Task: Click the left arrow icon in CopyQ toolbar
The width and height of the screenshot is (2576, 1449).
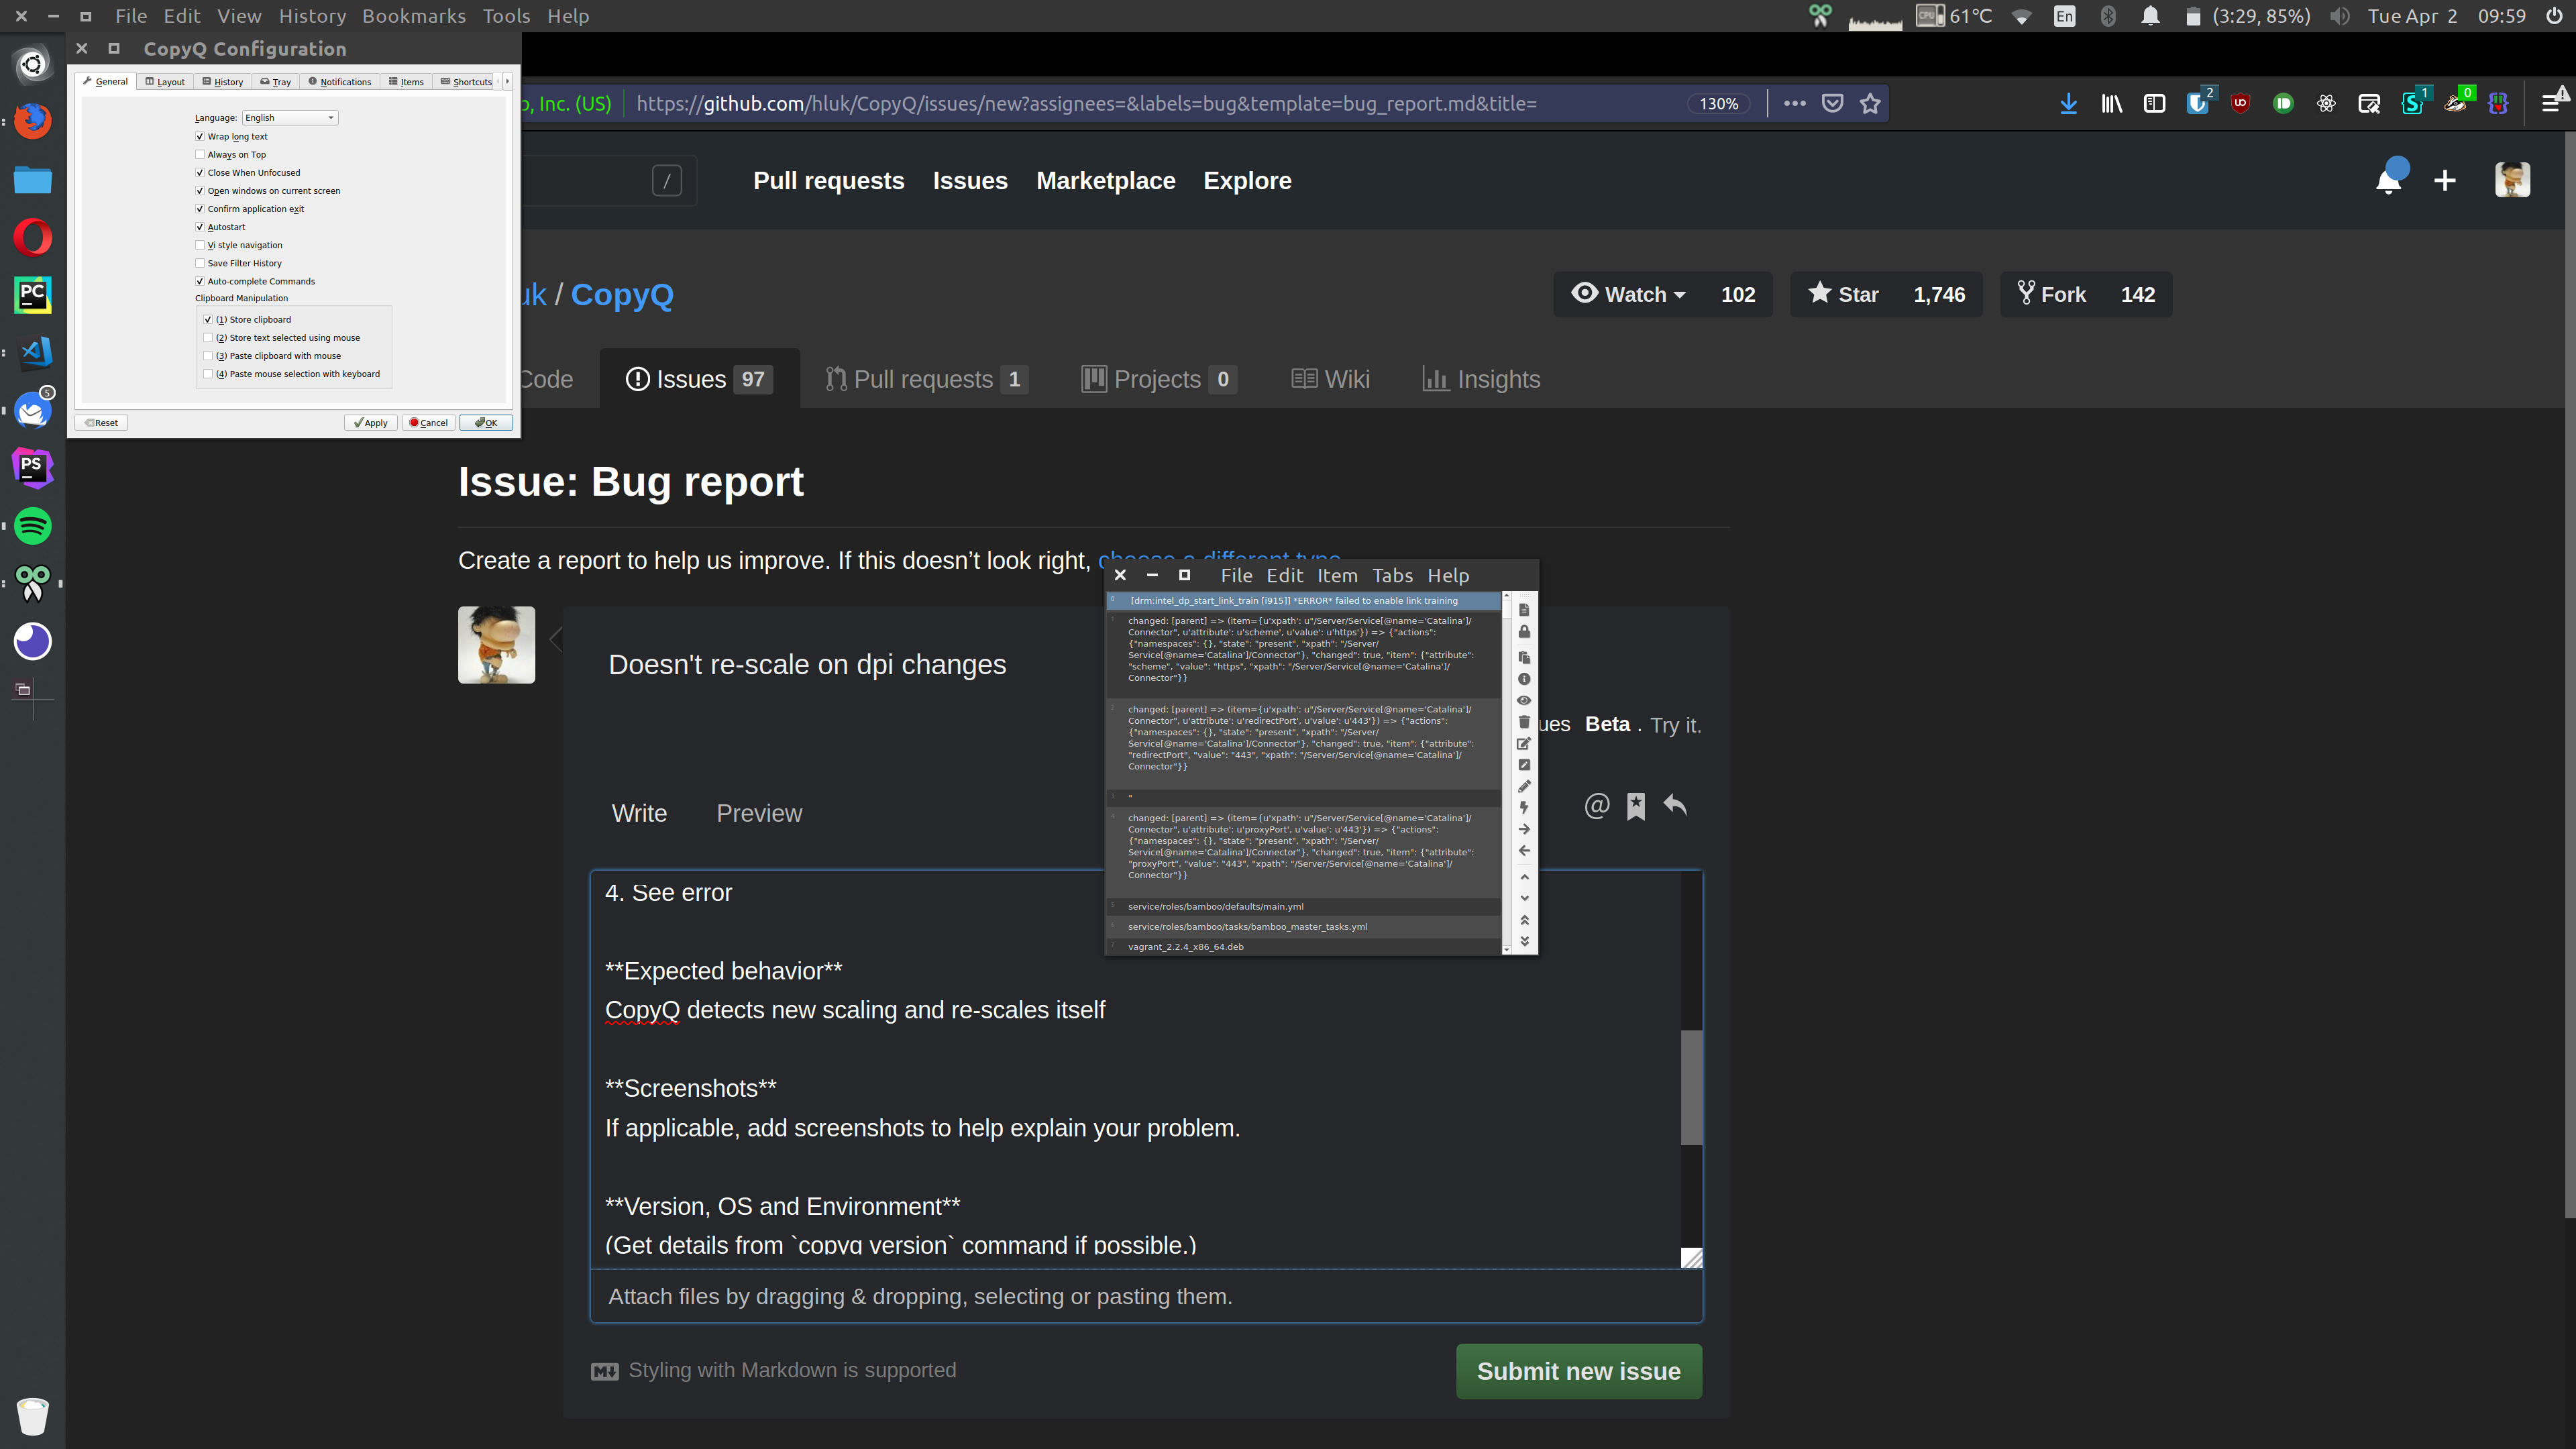Action: (x=1524, y=851)
